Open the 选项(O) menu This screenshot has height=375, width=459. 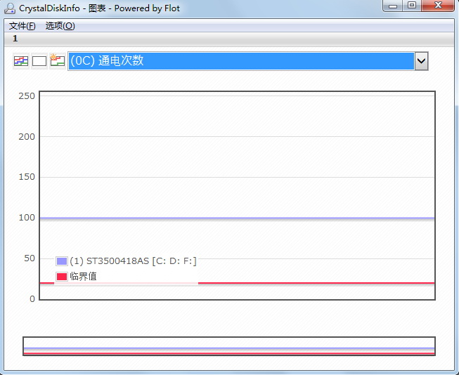point(60,26)
